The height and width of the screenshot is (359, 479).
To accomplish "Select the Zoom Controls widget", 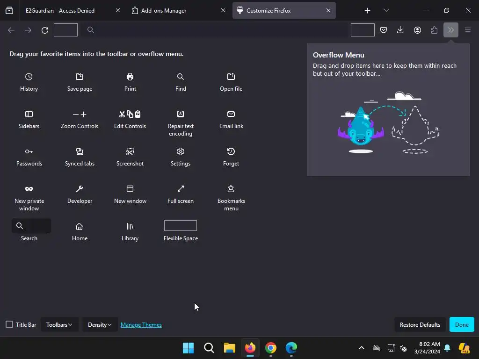I will (x=80, y=120).
